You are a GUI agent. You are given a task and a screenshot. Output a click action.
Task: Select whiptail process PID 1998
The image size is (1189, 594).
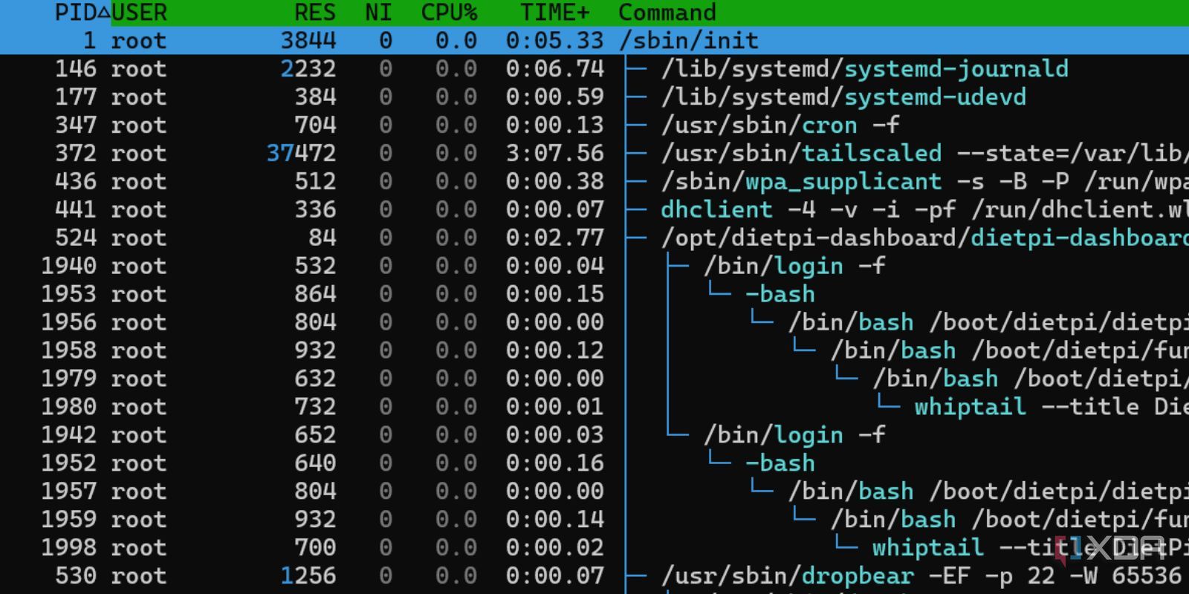click(x=594, y=548)
